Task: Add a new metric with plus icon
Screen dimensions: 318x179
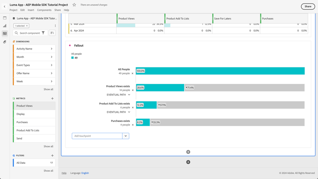Action: coord(52,98)
